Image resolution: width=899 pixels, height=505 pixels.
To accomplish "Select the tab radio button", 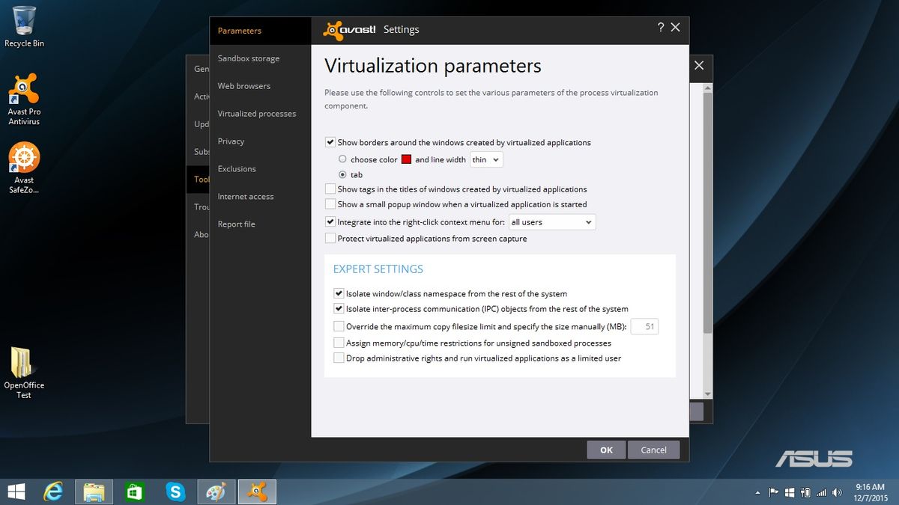I will tap(342, 174).
